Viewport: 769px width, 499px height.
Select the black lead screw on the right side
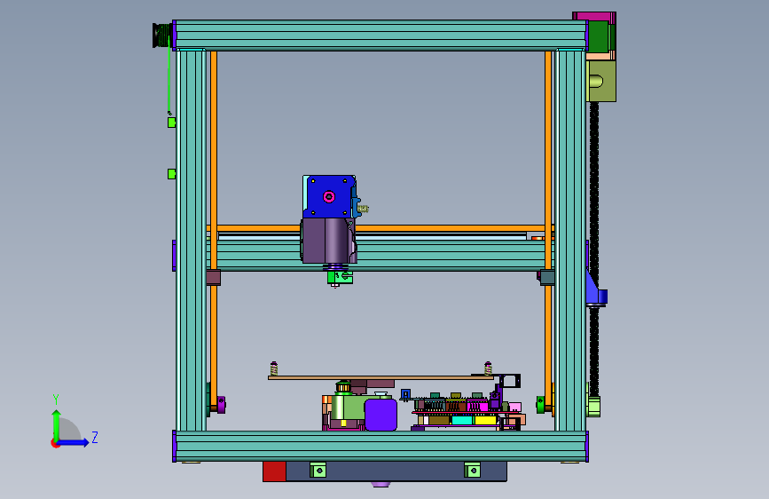pyautogui.click(x=594, y=196)
